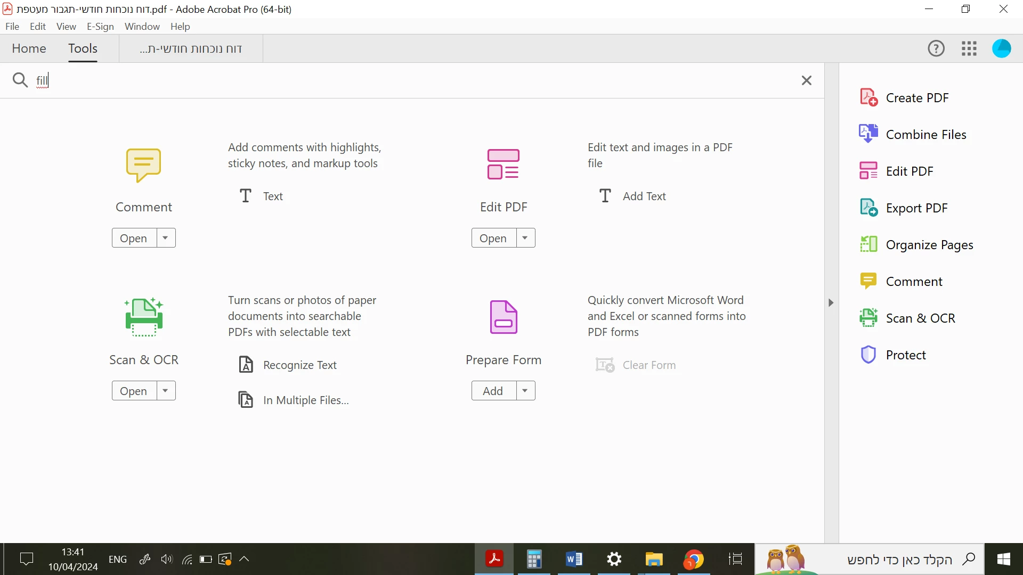Click the Scan & OCR printer icon
The image size is (1023, 575).
[143, 317]
